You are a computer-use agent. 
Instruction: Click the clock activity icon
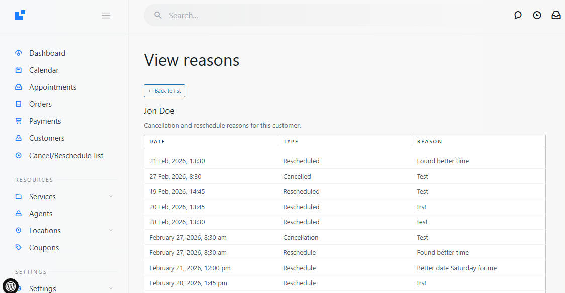(537, 16)
